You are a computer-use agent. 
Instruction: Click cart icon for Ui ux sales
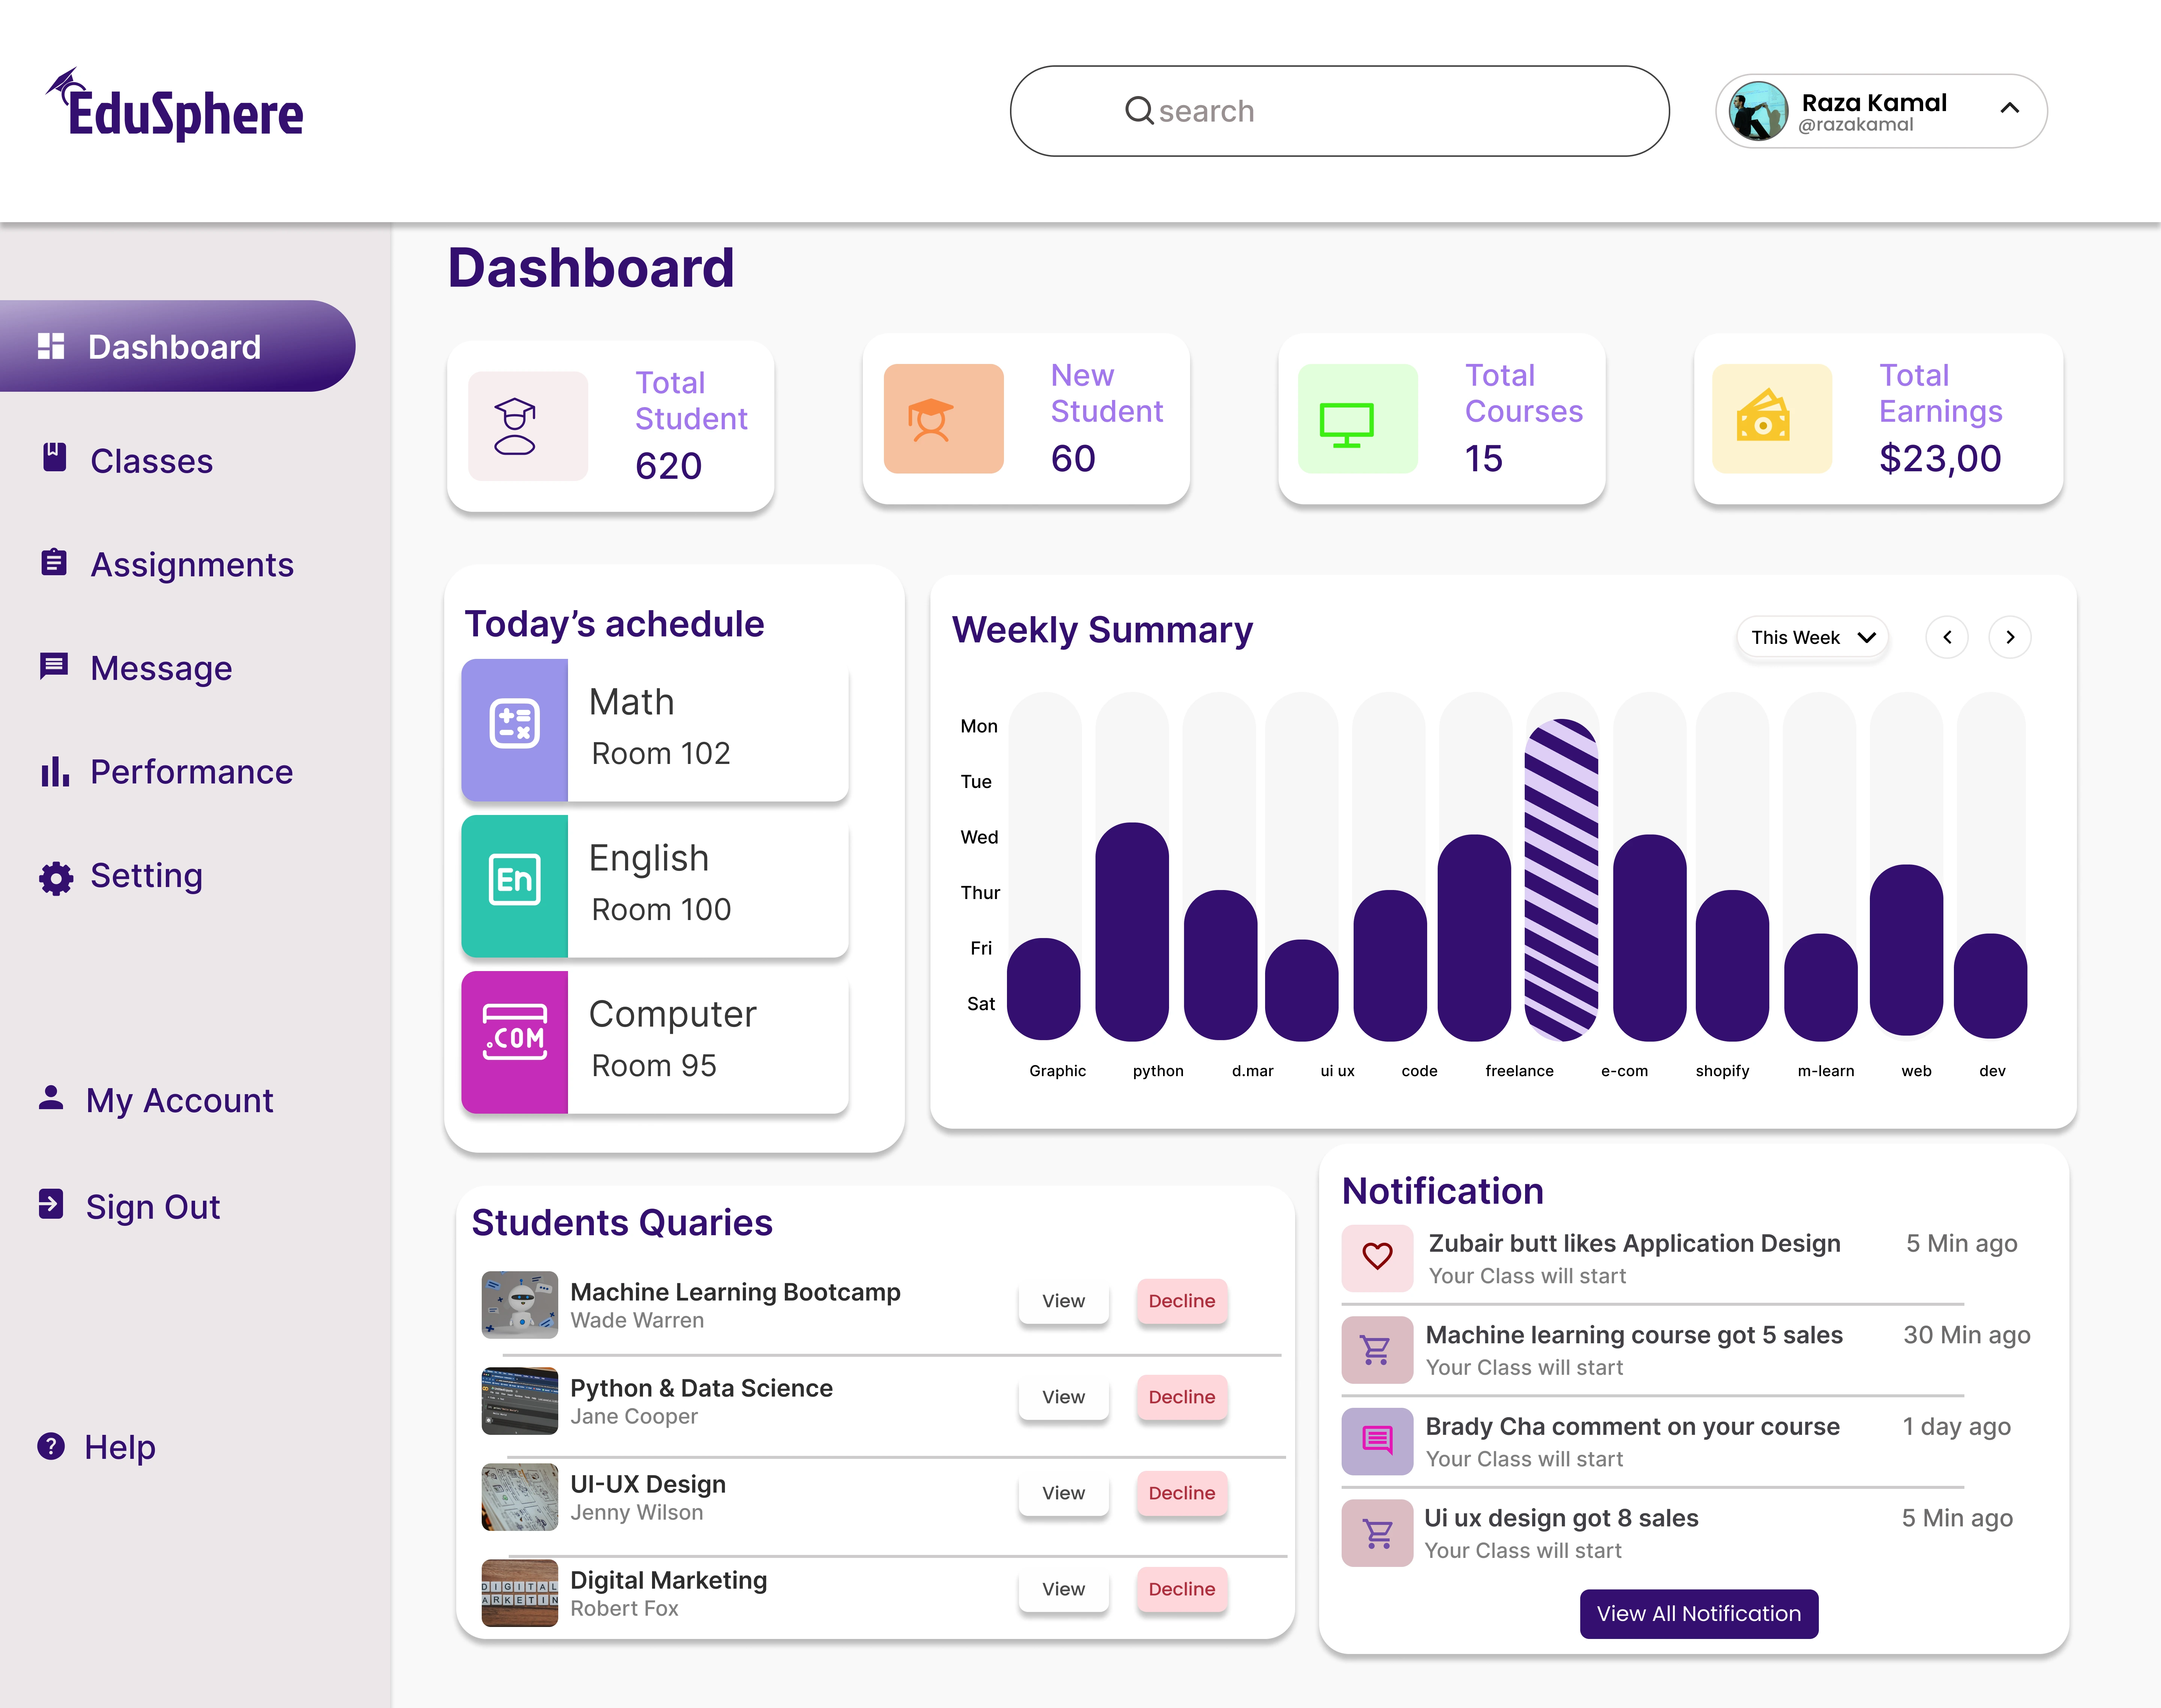coord(1378,1533)
